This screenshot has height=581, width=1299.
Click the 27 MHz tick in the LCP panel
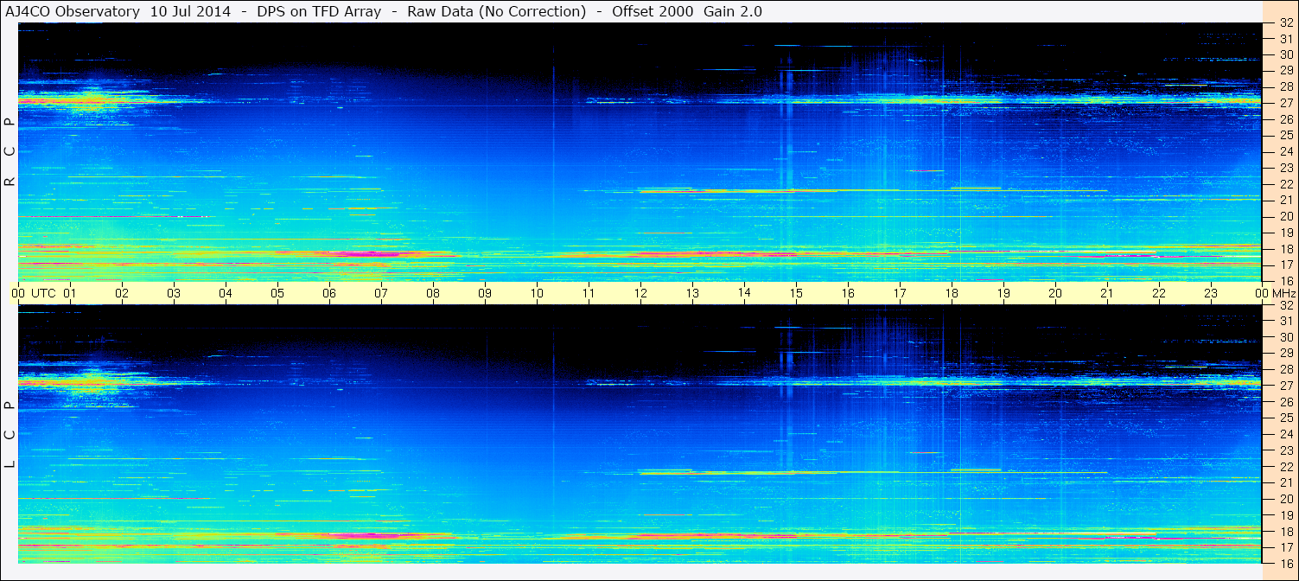pos(1285,386)
